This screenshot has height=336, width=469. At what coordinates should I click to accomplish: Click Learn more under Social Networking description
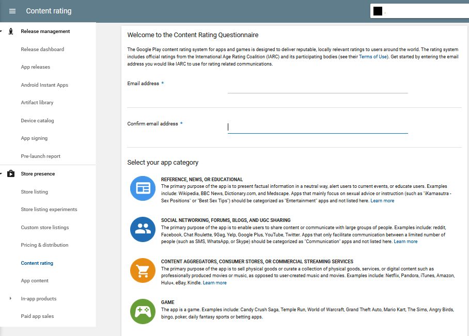405,242
